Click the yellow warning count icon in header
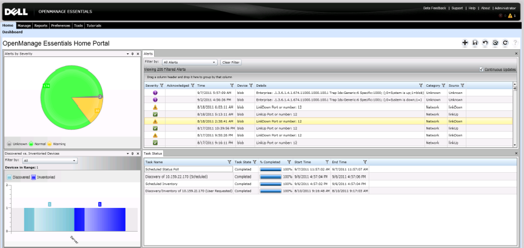Screen dimensions: 524x248 [510, 16]
